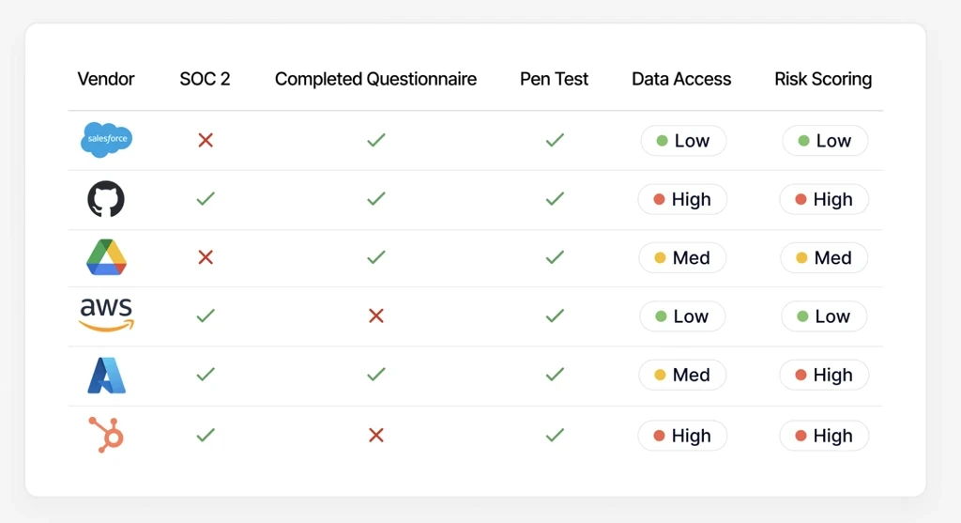The height and width of the screenshot is (523, 961).
Task: Open Salesforce Data Access Low dropdown
Action: [x=683, y=141]
